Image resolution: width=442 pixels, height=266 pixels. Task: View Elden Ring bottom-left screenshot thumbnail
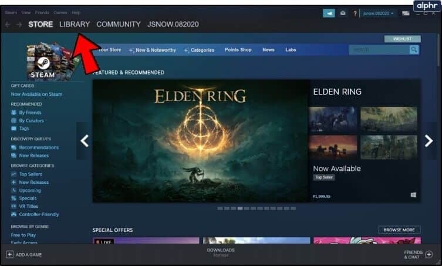point(333,147)
